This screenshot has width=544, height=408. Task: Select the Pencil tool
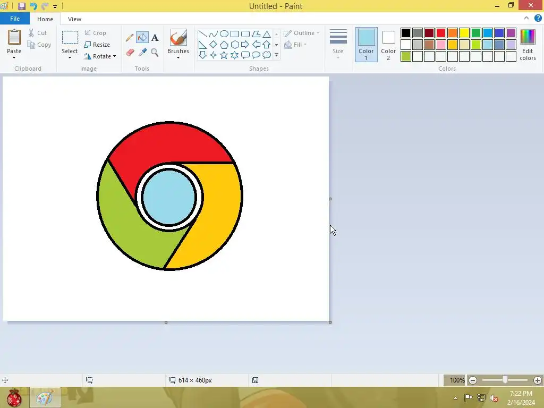130,38
